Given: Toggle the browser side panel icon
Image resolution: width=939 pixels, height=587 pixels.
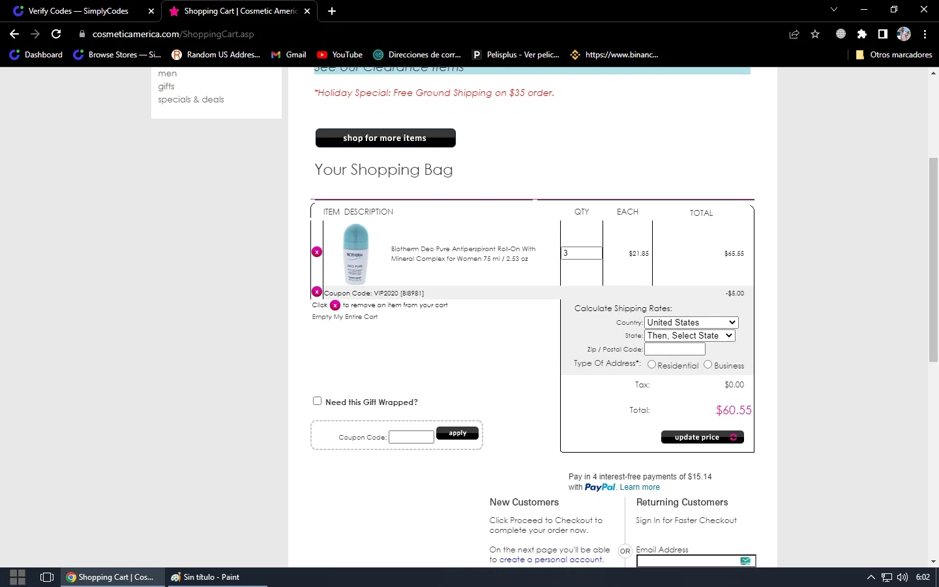Looking at the screenshot, I should (882, 34).
